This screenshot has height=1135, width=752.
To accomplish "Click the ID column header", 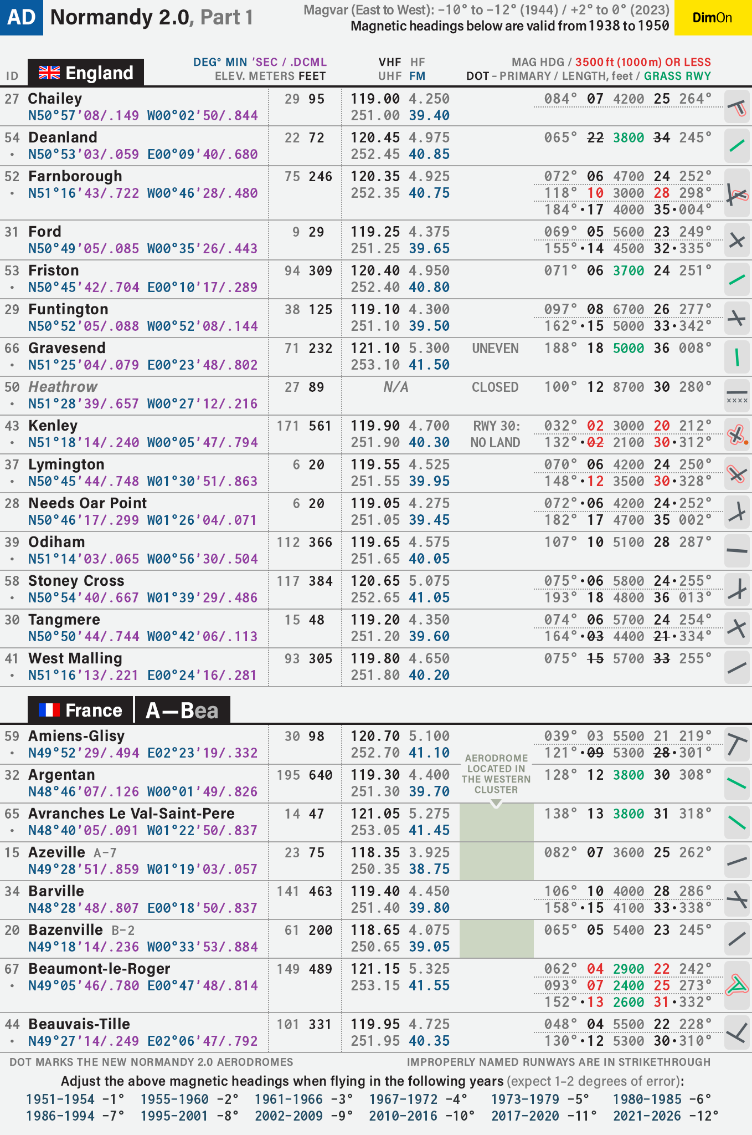I will point(12,76).
